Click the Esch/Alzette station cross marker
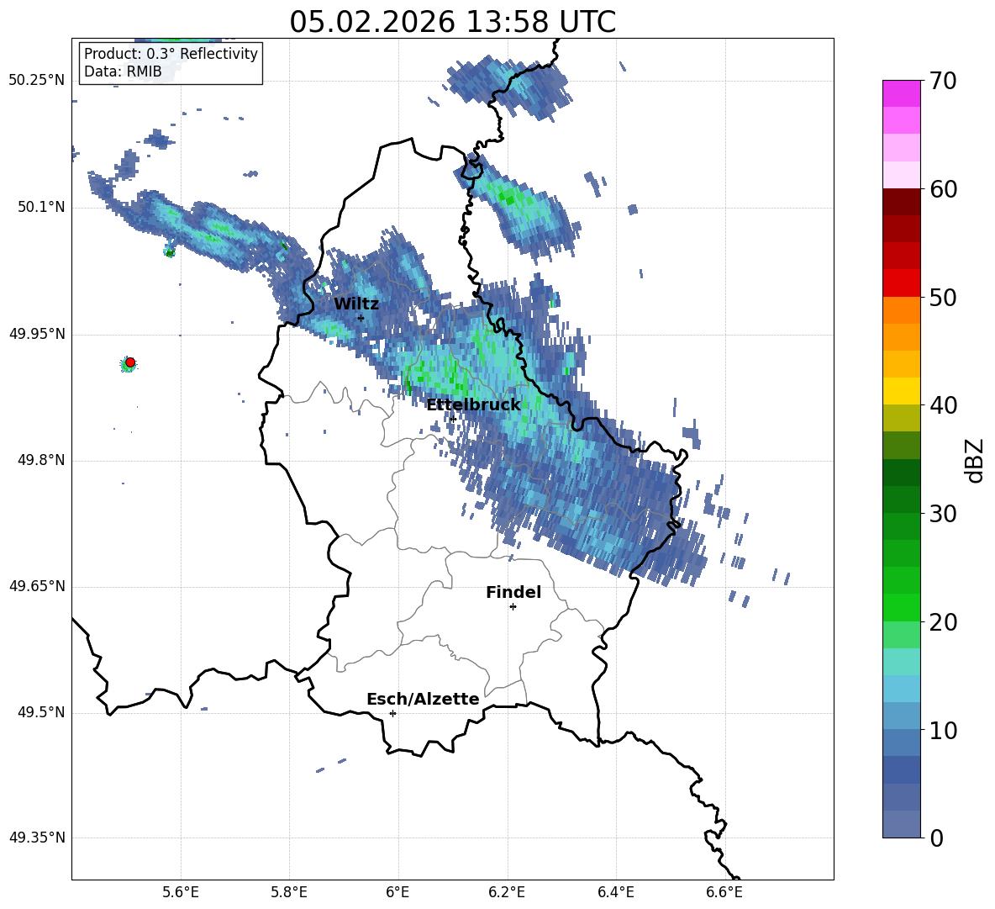Image resolution: width=995 pixels, height=909 pixels. point(392,713)
